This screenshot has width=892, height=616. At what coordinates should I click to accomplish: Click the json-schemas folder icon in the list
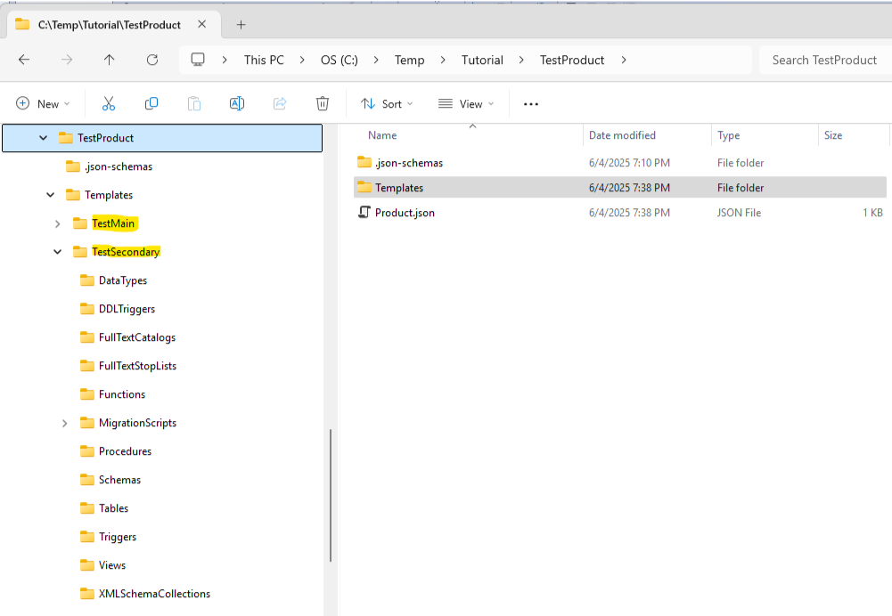[364, 162]
